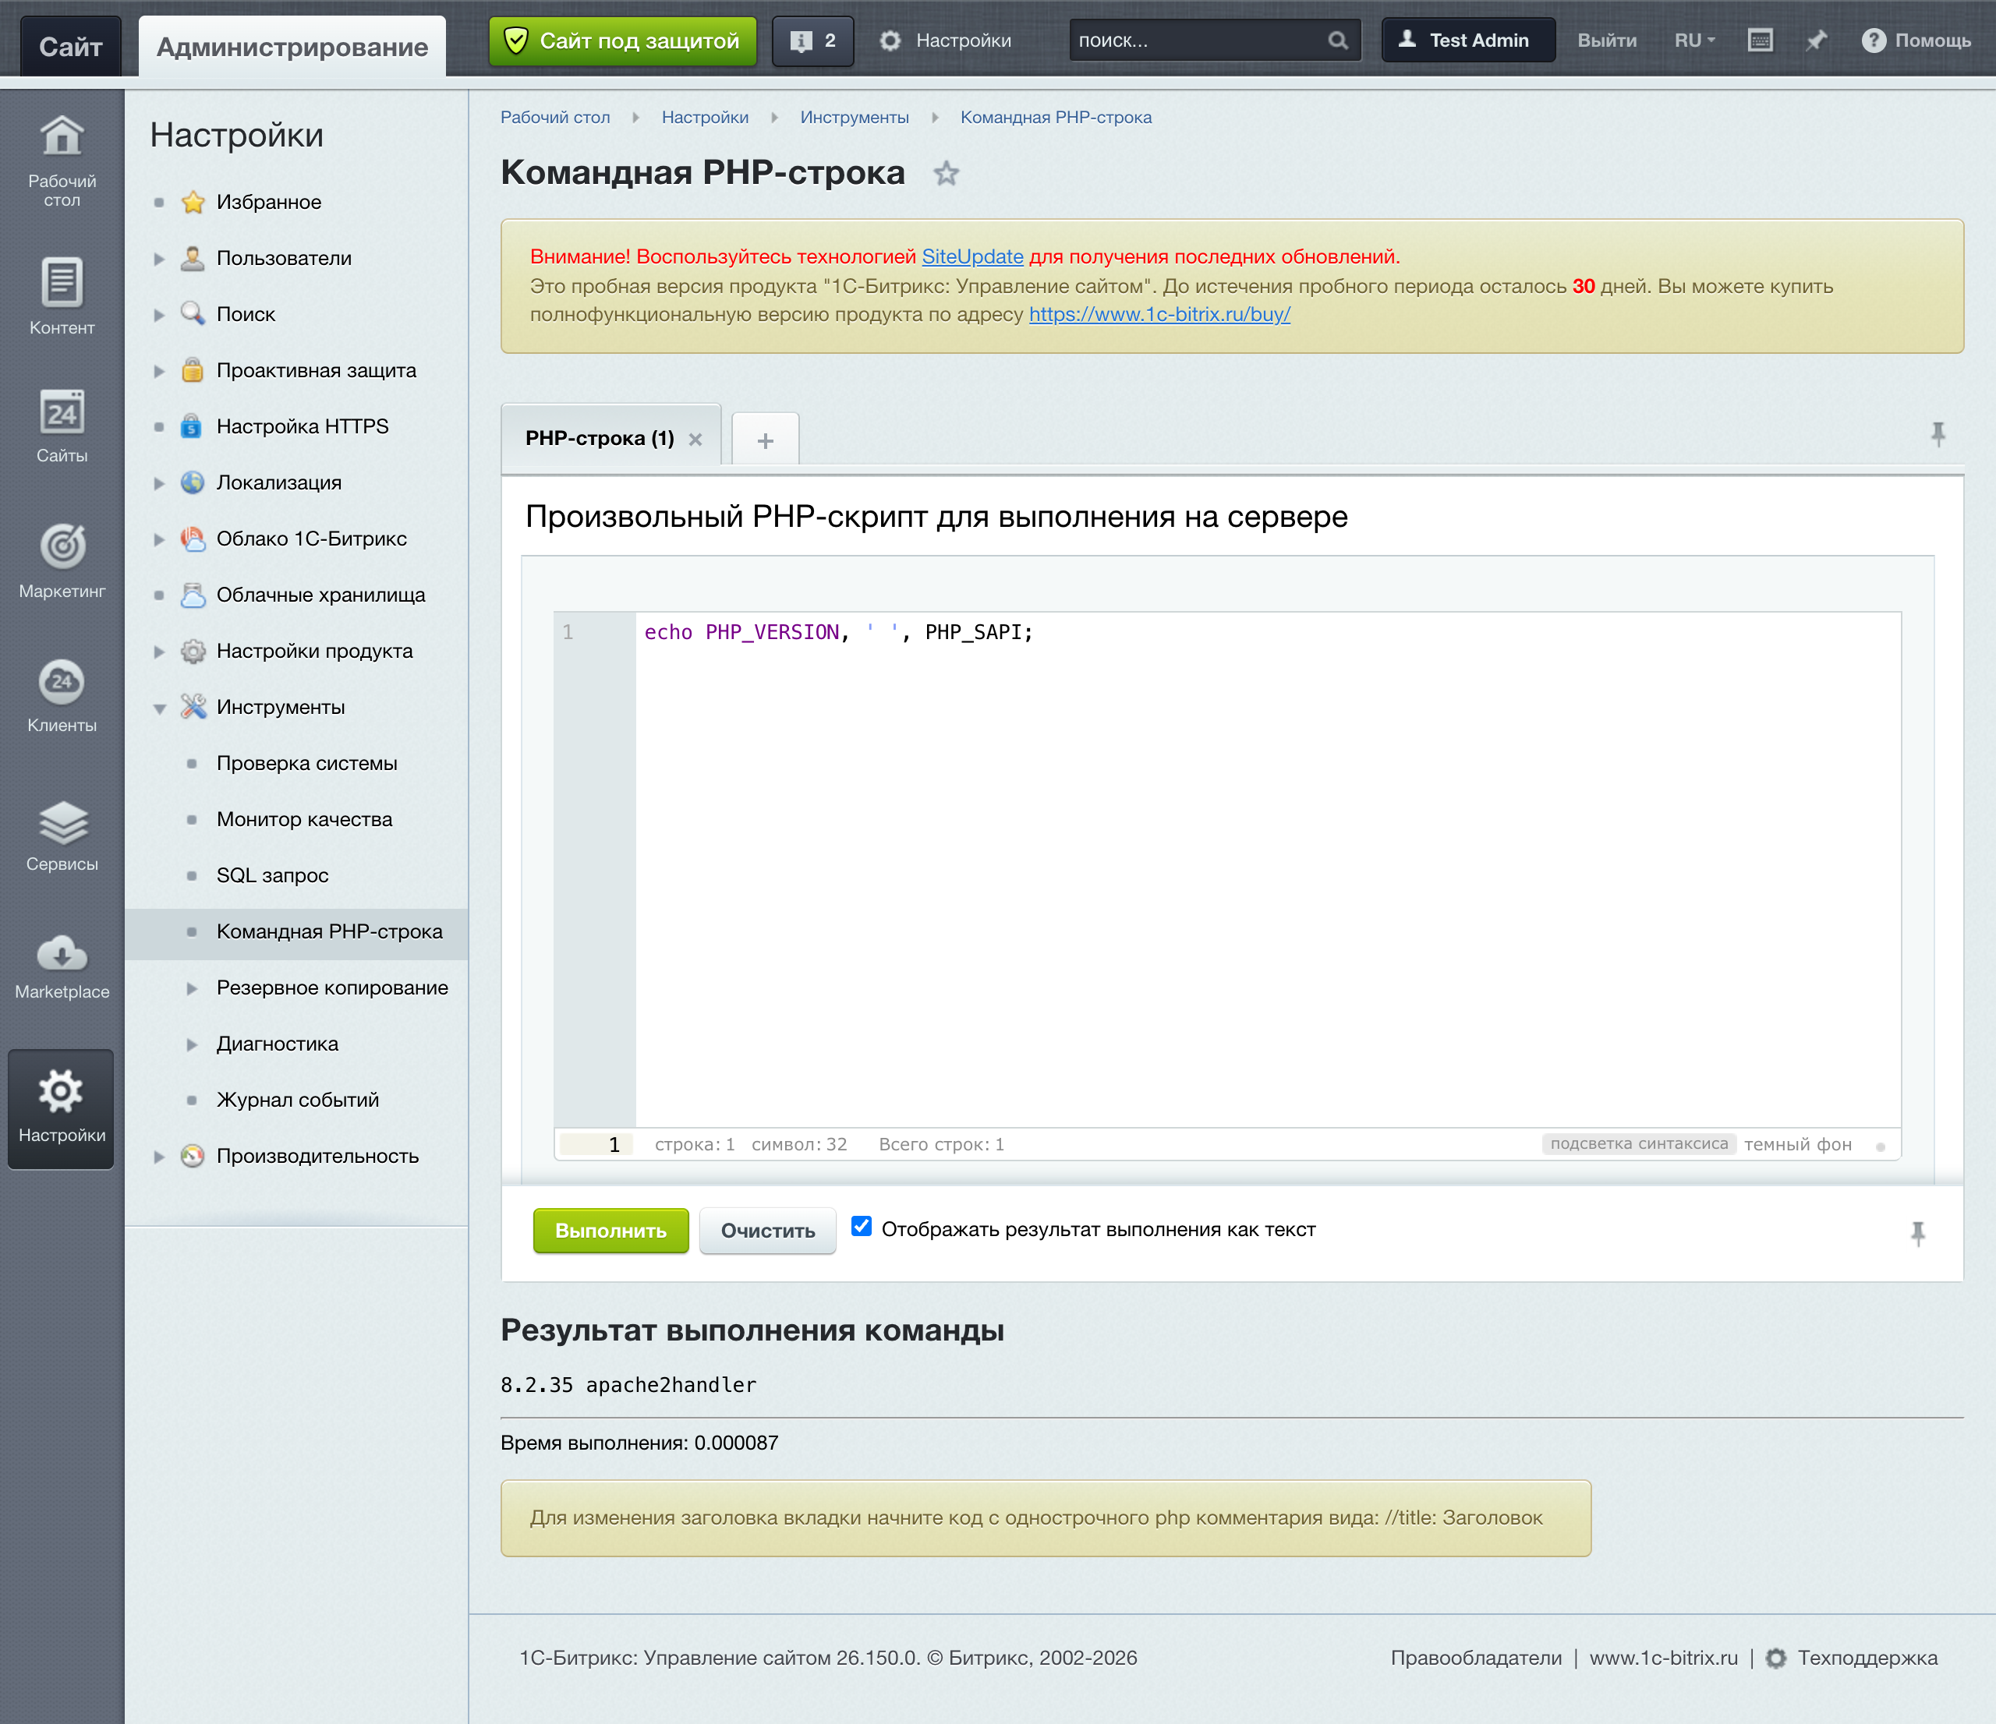
Task: Click the Сайт под защитой button
Action: click(x=622, y=41)
